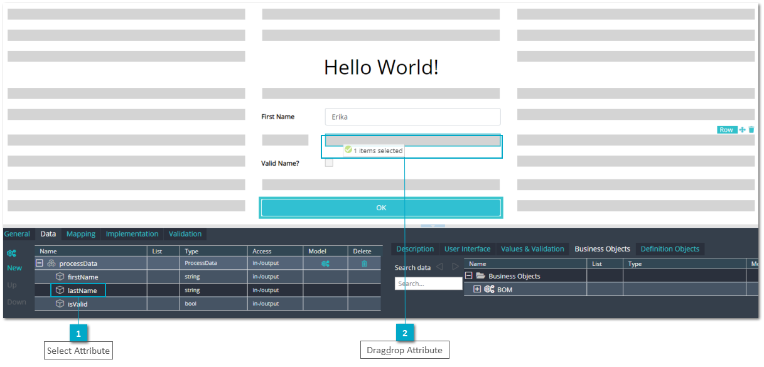
Task: Open the Values & Validation tab
Action: [532, 249]
